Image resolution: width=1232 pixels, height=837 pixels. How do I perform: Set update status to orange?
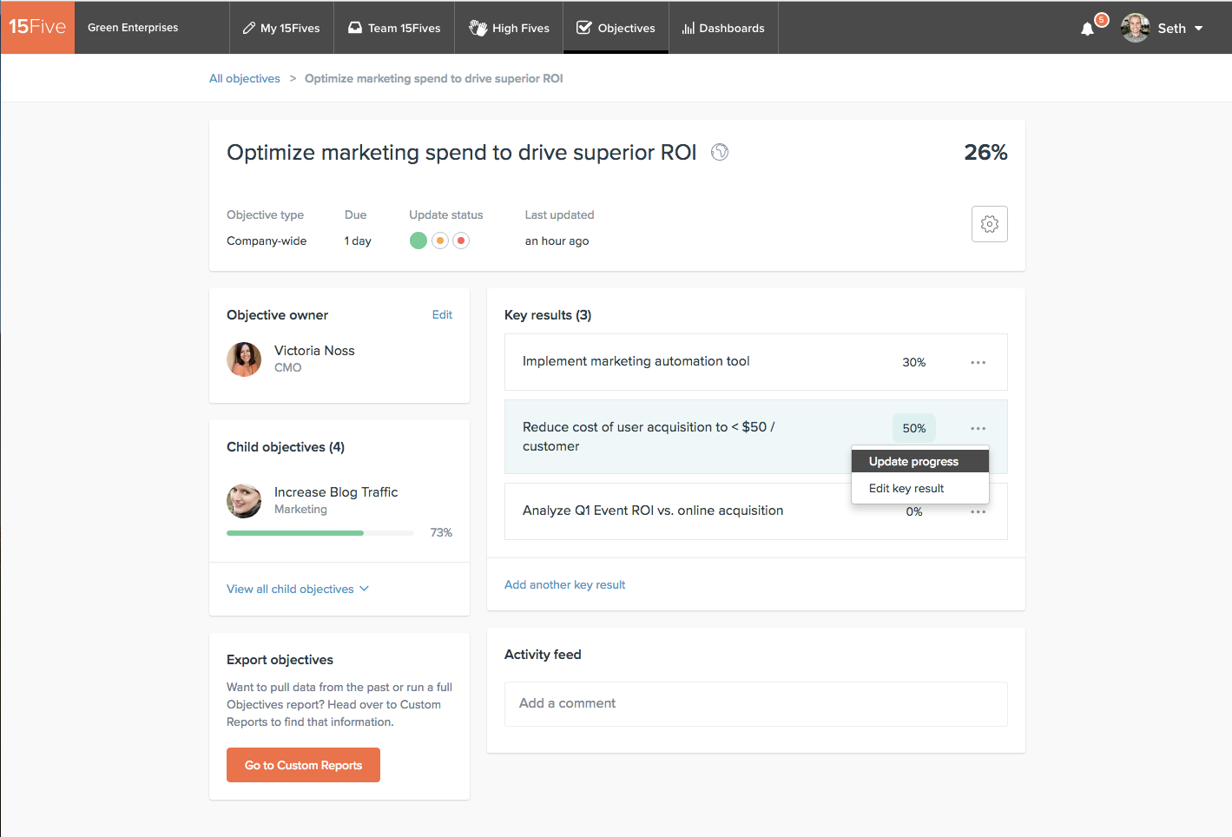point(440,241)
